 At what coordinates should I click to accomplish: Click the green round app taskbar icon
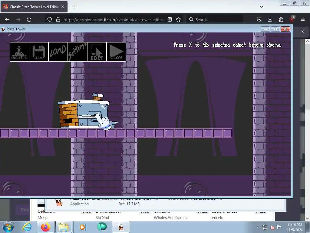[x=102, y=227]
